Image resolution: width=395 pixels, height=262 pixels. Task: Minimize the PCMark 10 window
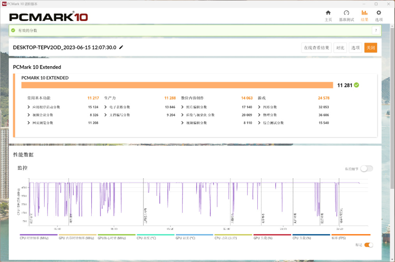coord(364,4)
